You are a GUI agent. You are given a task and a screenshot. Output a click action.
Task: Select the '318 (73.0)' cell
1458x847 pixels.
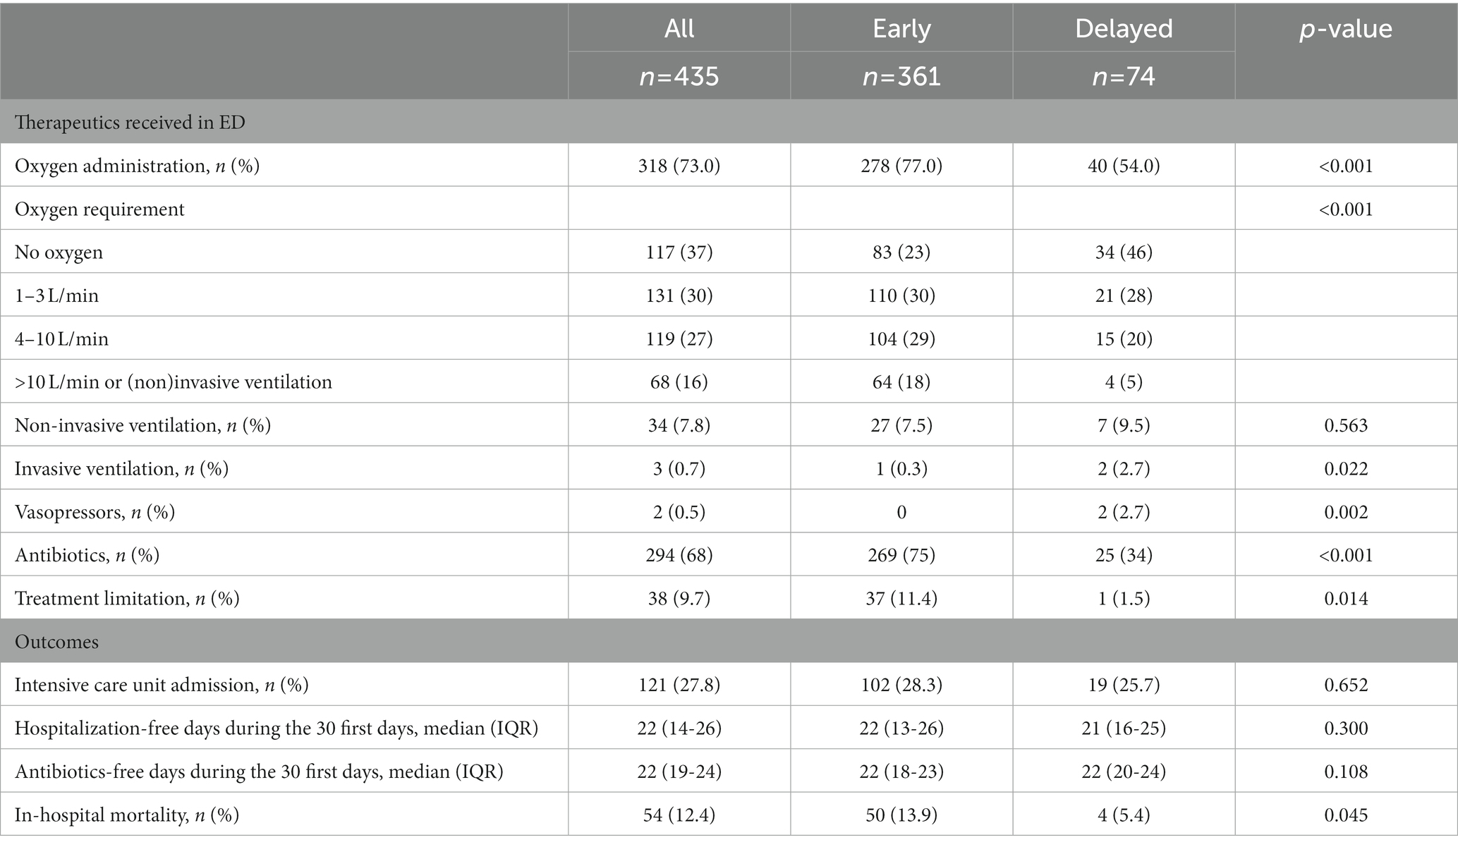[679, 166]
